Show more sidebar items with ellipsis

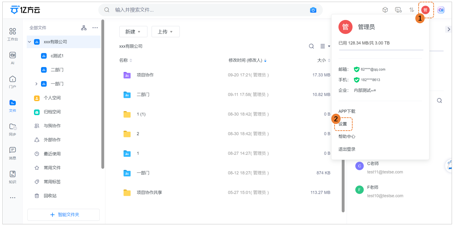click(x=12, y=198)
